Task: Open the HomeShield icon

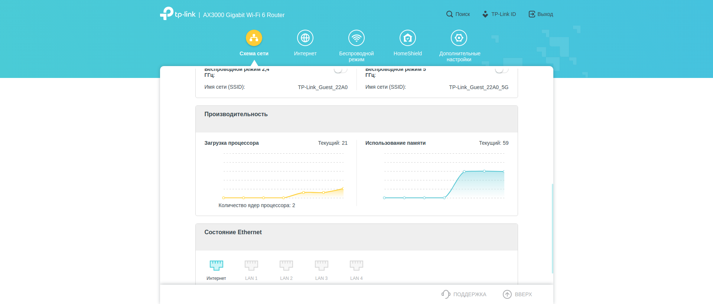Action: coord(407,38)
